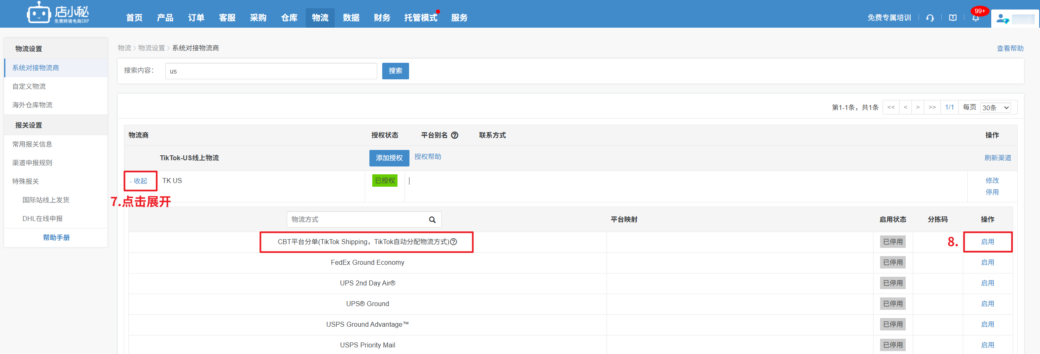Select 自定义物流 in the left sidebar
The height and width of the screenshot is (354, 1040).
[x=29, y=86]
